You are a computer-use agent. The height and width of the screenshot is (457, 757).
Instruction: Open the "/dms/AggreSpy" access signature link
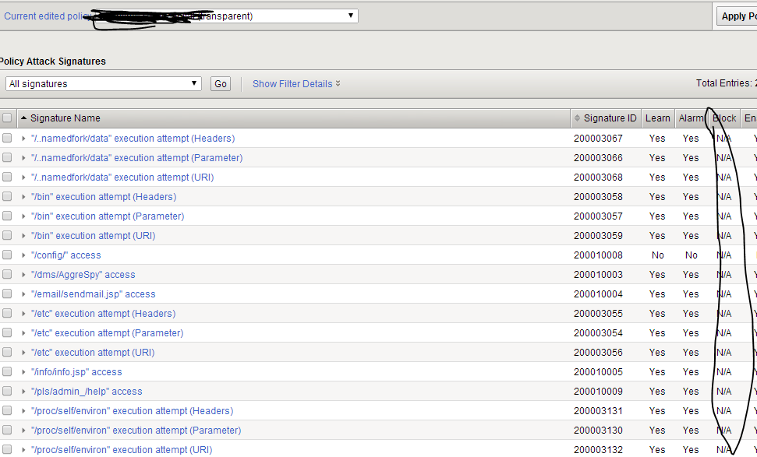(x=83, y=275)
